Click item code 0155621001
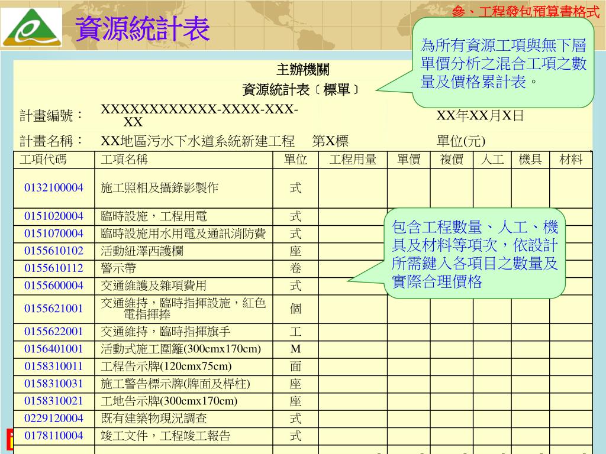The height and width of the screenshot is (454, 606). point(54,309)
